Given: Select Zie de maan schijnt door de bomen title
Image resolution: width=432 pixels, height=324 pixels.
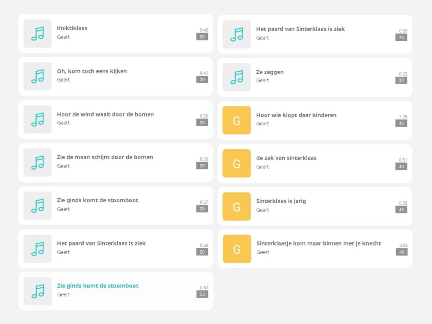Looking at the screenshot, I should [x=105, y=157].
